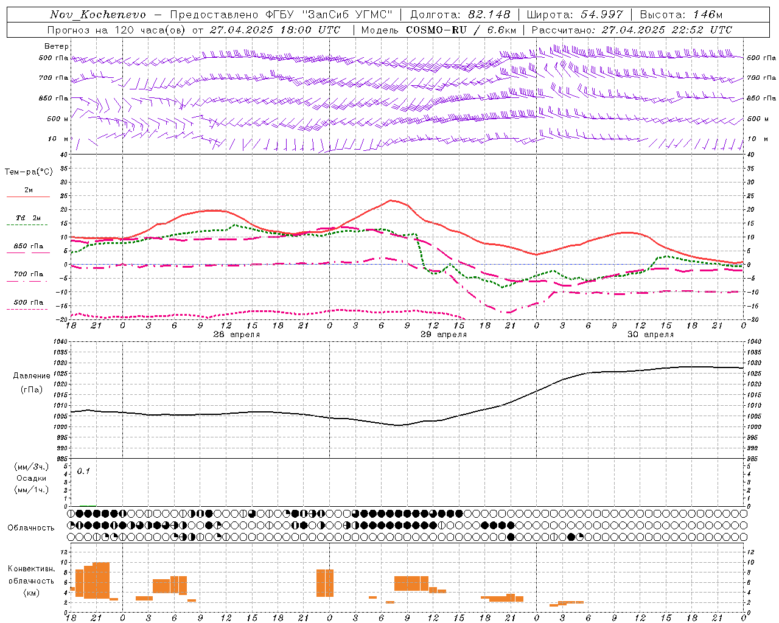Image resolution: width=779 pixels, height=623 pixels.
Task: Click 850 гПа in the temperature legend
Action: click(29, 248)
